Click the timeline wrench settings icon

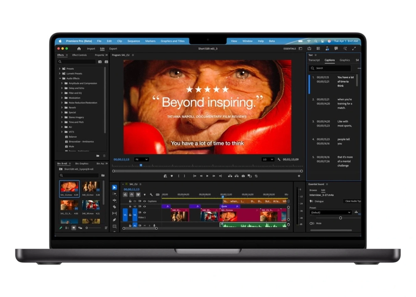pos(151,195)
